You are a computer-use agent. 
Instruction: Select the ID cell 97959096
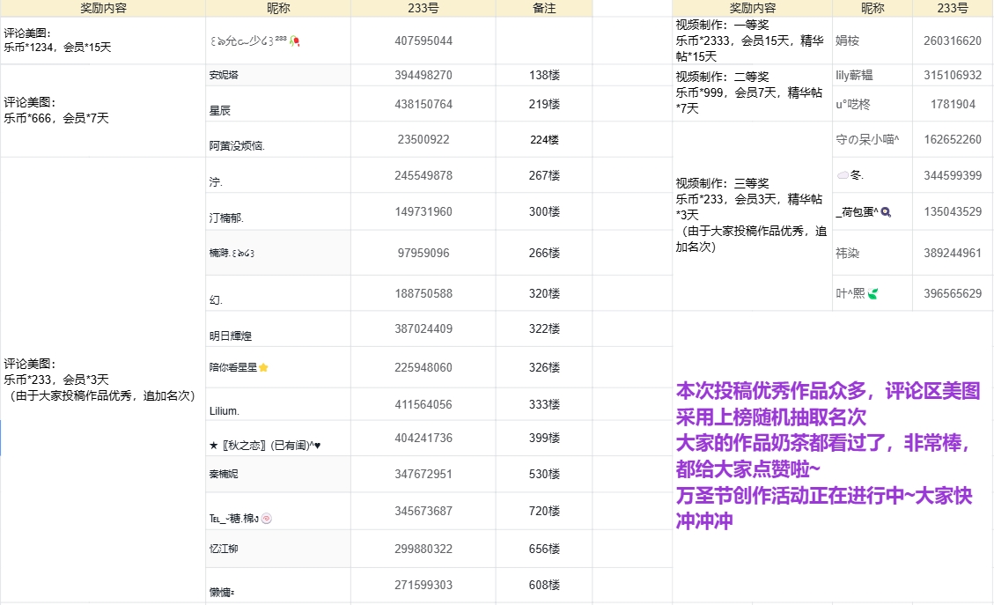(423, 253)
